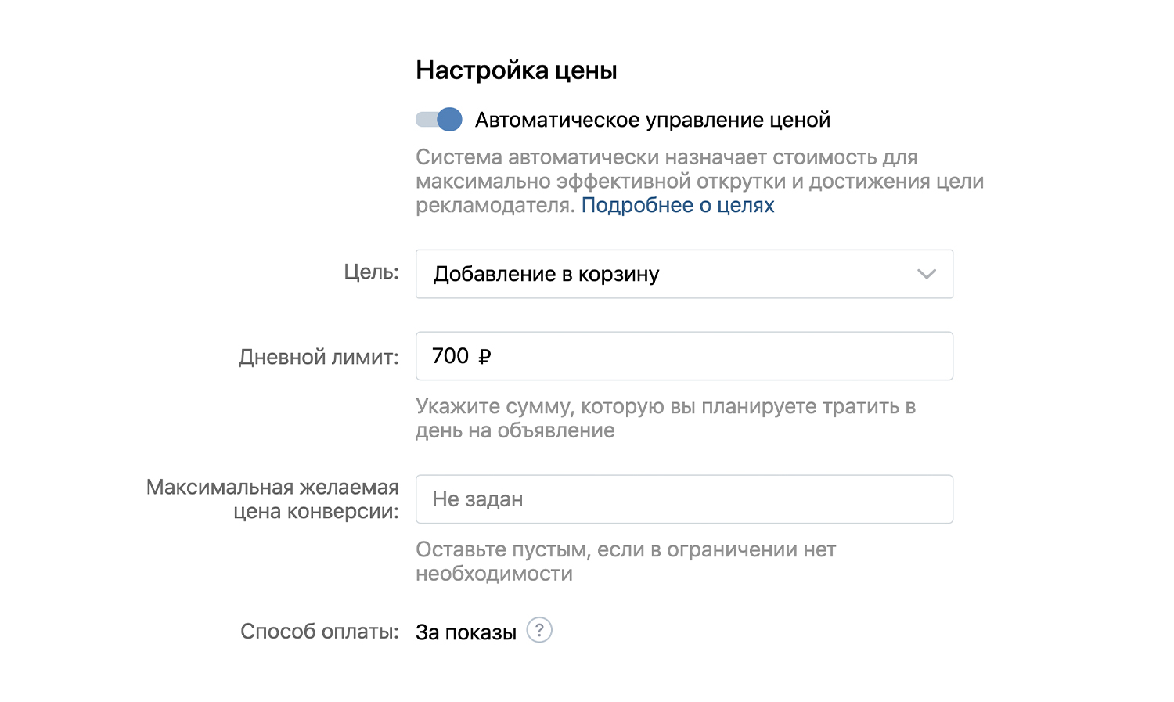Image resolution: width=1174 pixels, height=702 pixels.
Task: Click the blue toggle knob beside Автоматическое управление ценой
Action: [448, 119]
